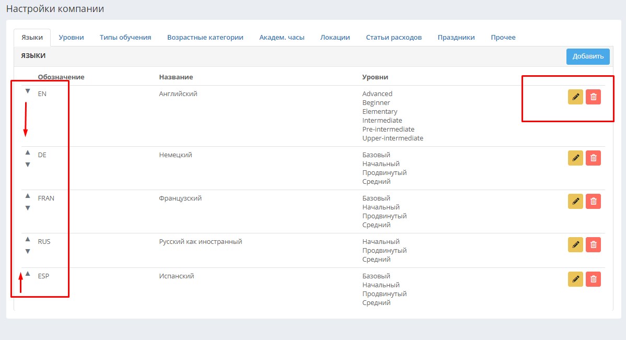Viewport: 626px width, 340px height.
Task: Select the DE designation text
Action: [x=42, y=155]
